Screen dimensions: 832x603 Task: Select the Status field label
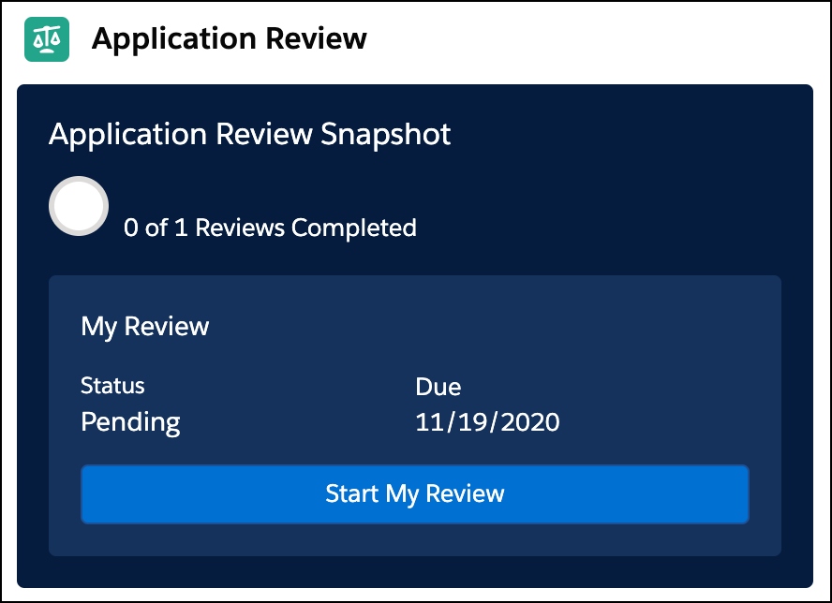coord(112,385)
